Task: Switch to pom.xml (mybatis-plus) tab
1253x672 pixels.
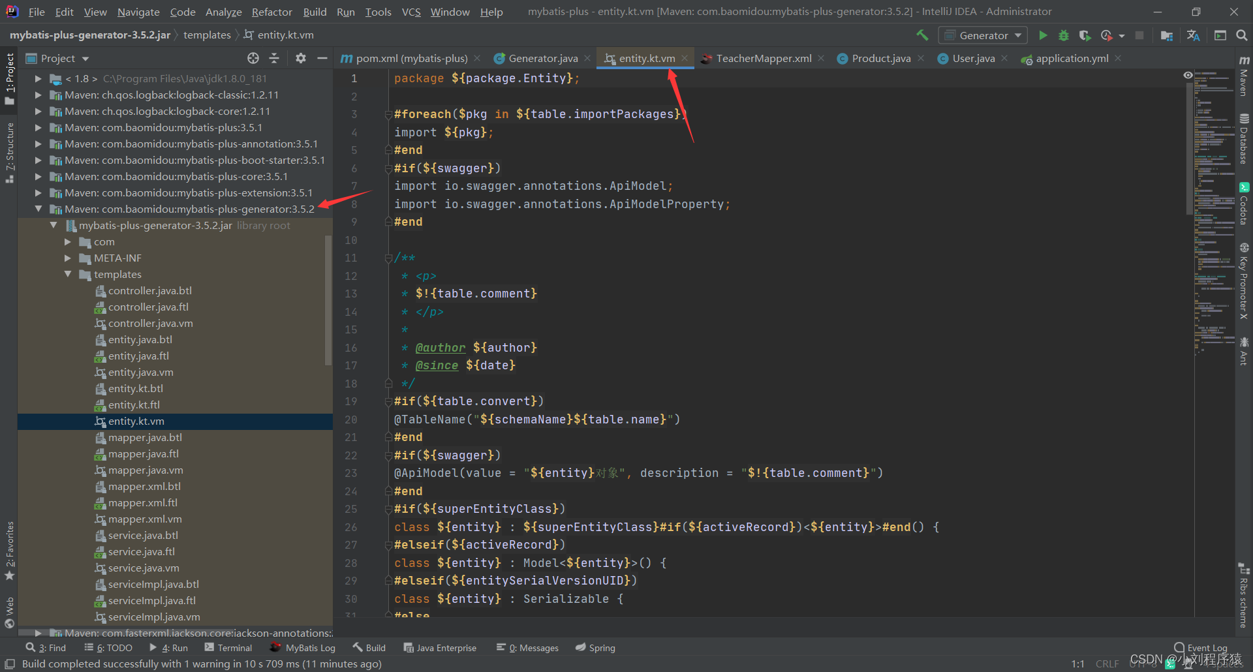Action: [x=410, y=58]
